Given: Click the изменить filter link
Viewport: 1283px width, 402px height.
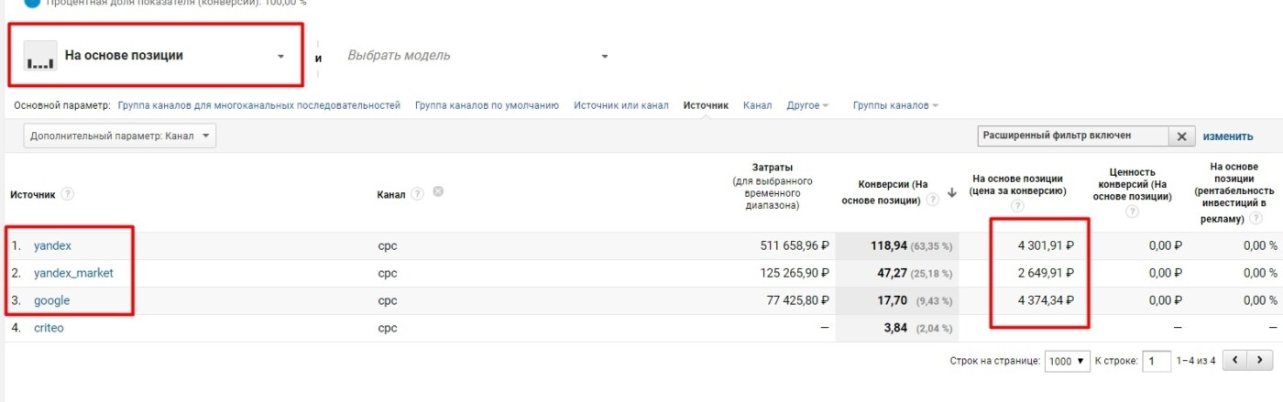Looking at the screenshot, I should (x=1228, y=136).
